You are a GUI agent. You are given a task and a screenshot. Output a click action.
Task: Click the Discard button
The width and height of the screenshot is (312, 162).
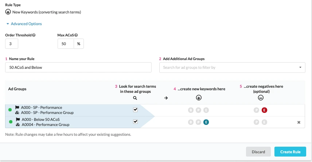(258, 152)
